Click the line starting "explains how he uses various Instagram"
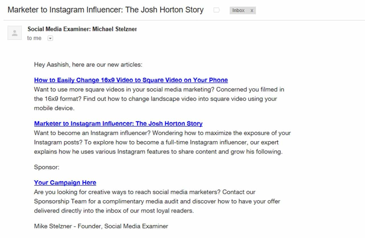 (x=158, y=152)
